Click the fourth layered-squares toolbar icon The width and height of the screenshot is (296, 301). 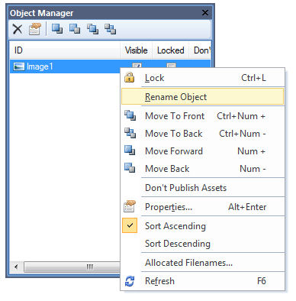click(x=111, y=29)
